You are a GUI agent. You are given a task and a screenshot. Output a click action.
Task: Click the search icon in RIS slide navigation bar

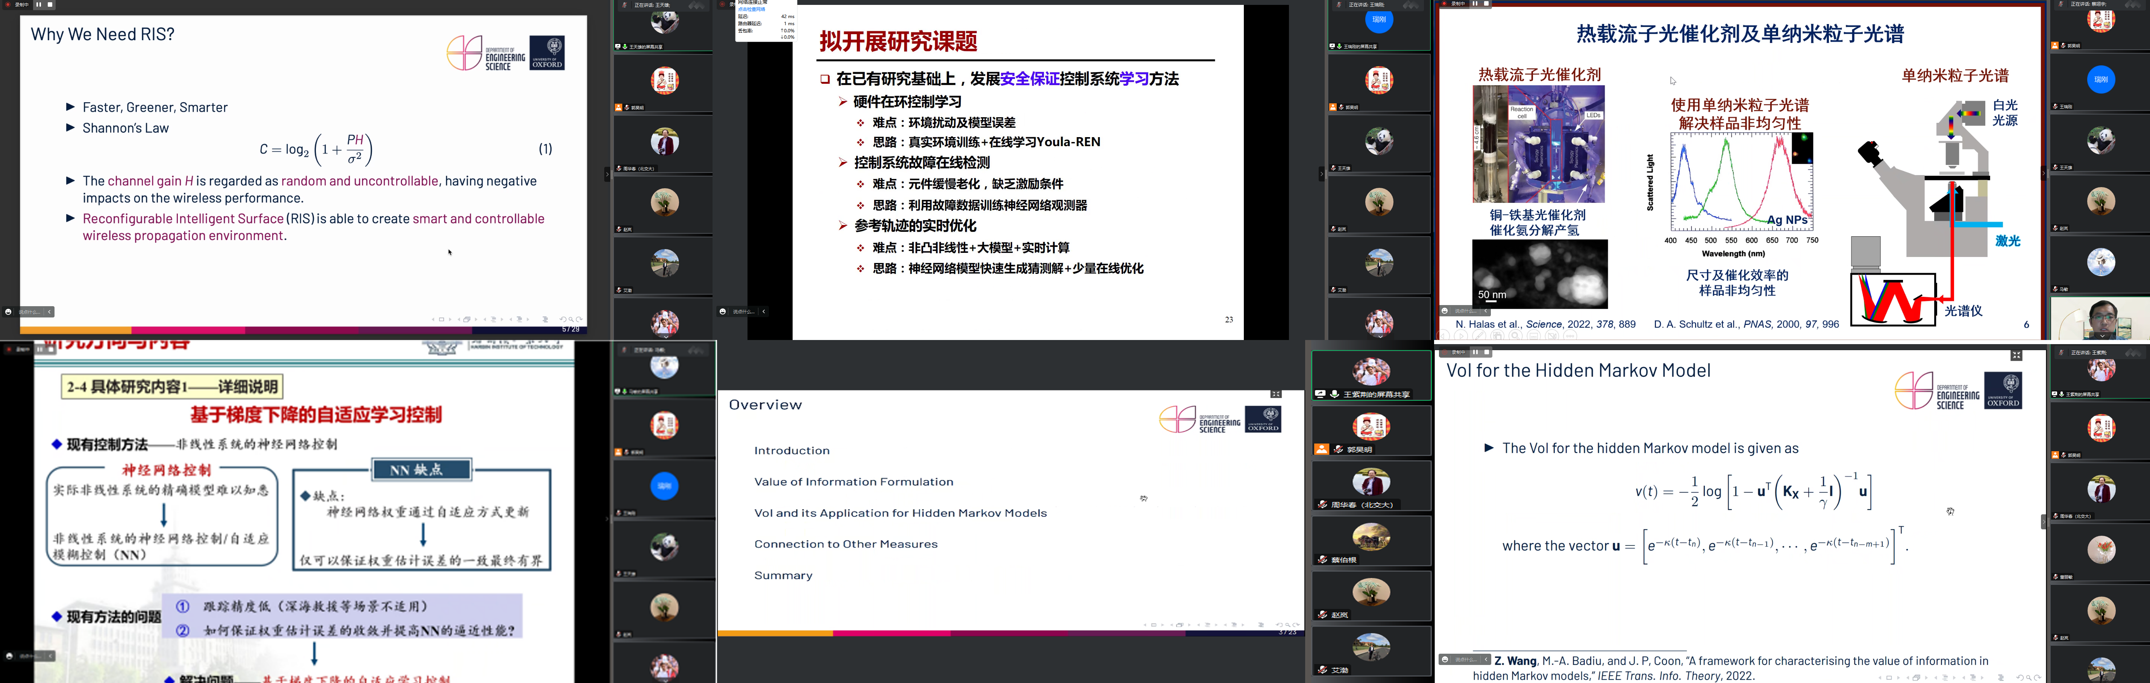pos(571,319)
